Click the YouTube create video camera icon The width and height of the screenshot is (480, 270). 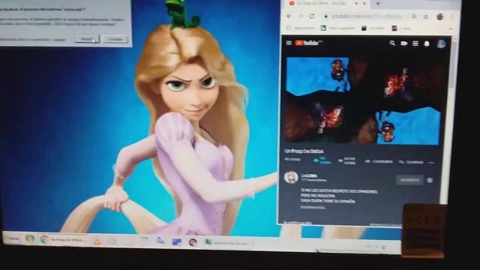[403, 43]
